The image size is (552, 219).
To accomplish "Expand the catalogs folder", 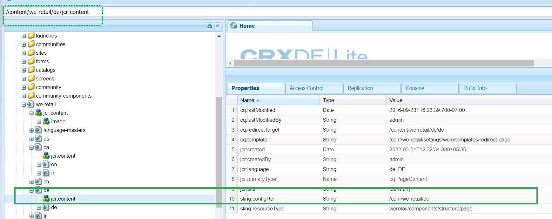I will point(24,70).
